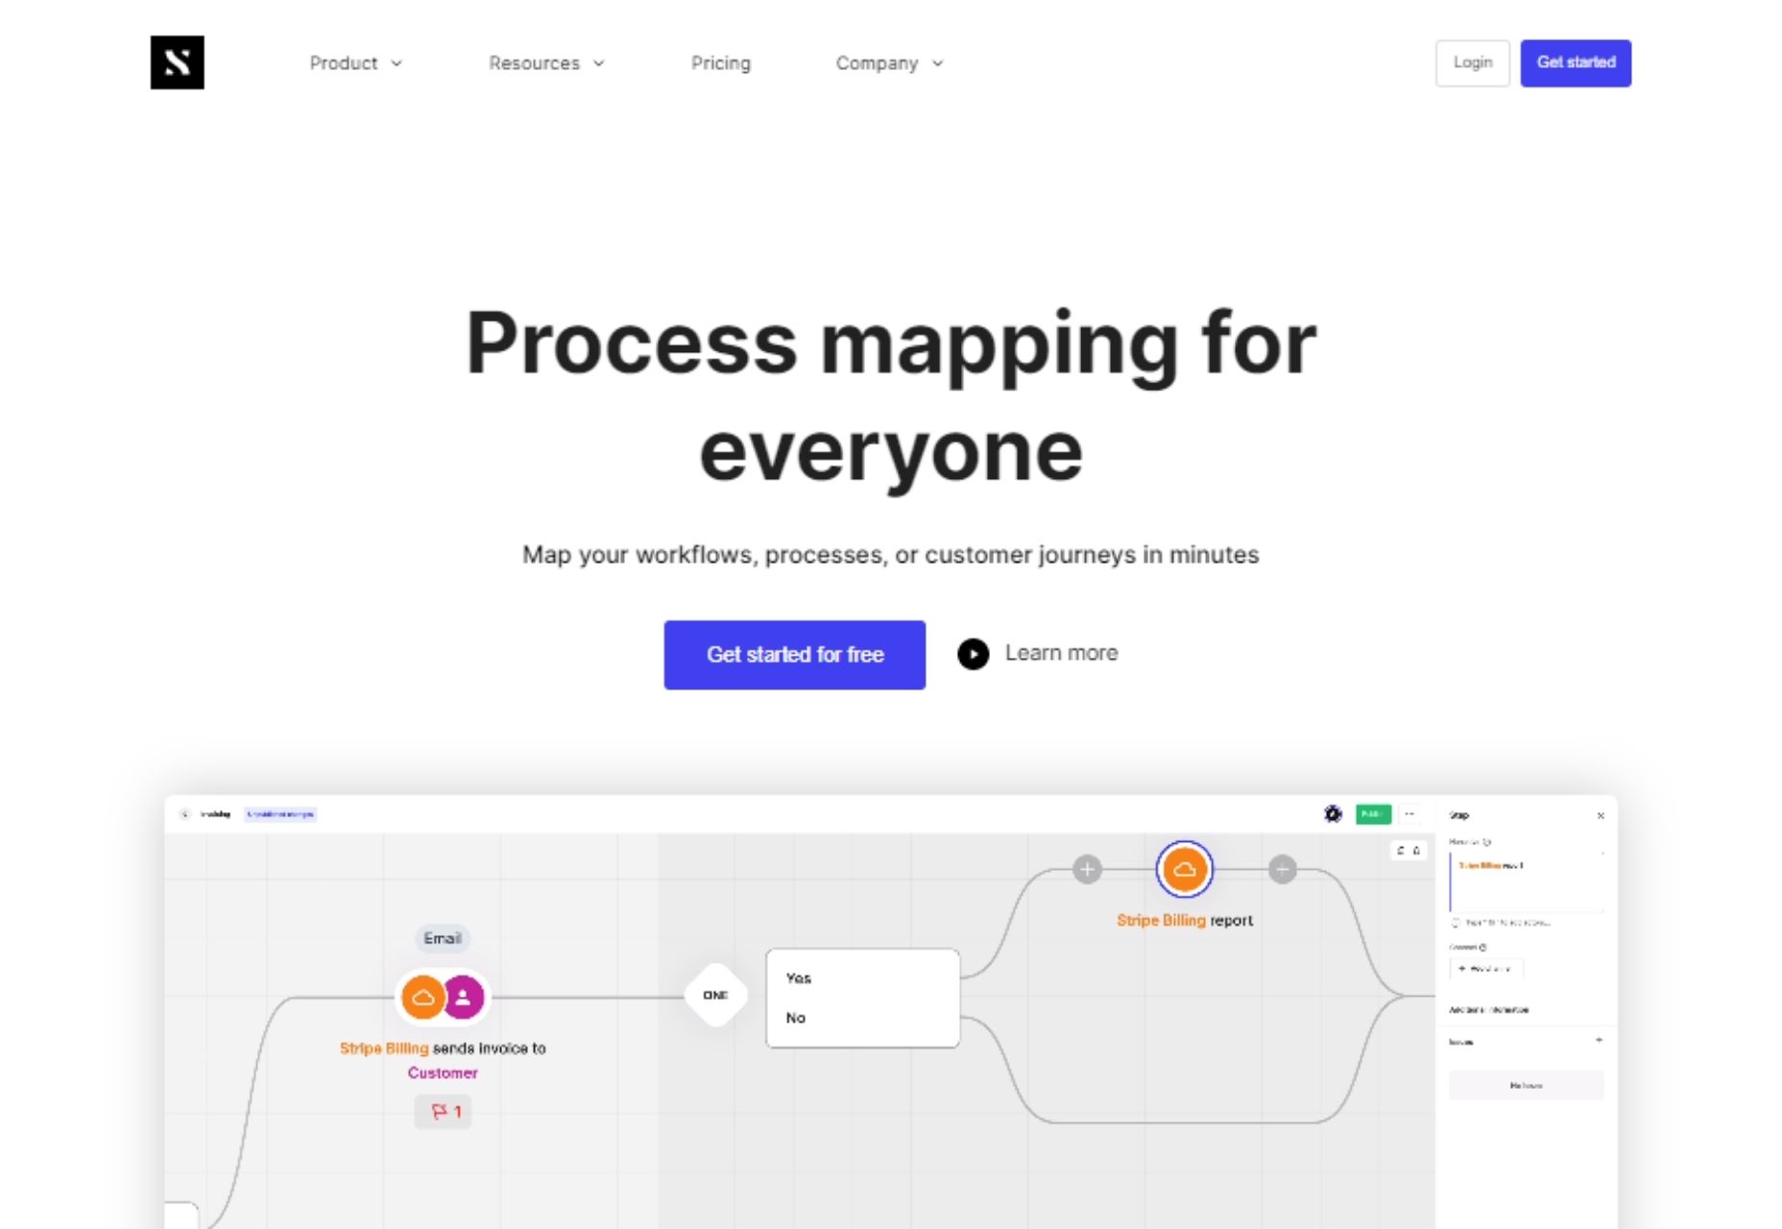Click the back arrow in the app preview header
The image size is (1782, 1229).
[185, 814]
